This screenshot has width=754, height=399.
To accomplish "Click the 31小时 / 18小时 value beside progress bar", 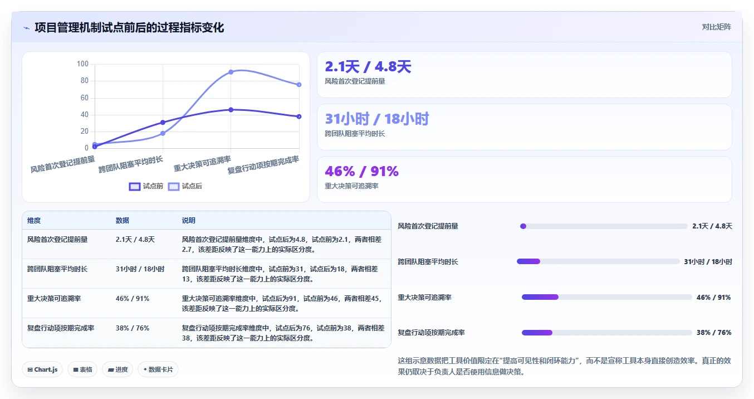I will click(x=708, y=262).
